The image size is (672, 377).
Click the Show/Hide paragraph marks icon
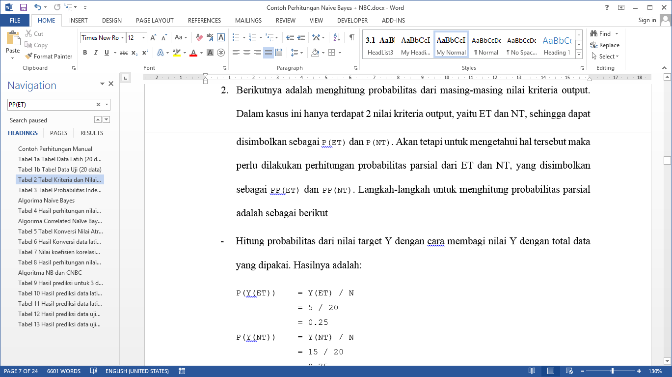(x=351, y=37)
